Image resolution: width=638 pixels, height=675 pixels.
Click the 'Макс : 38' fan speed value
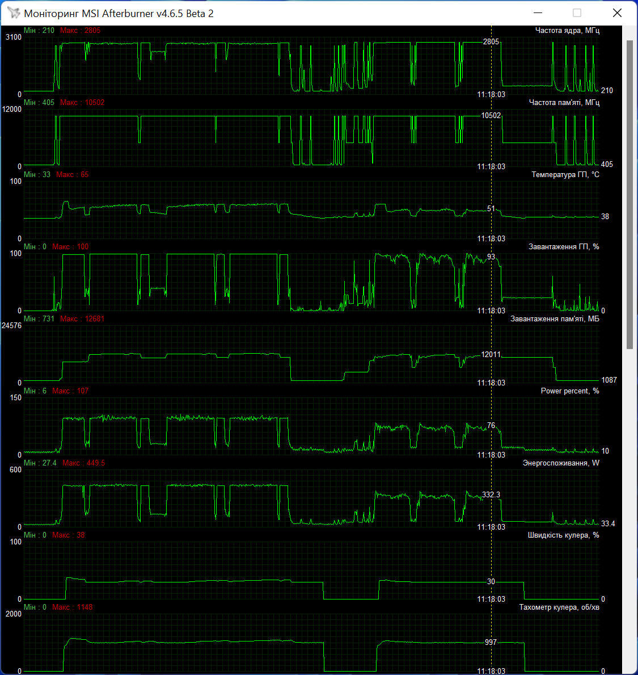(x=69, y=535)
